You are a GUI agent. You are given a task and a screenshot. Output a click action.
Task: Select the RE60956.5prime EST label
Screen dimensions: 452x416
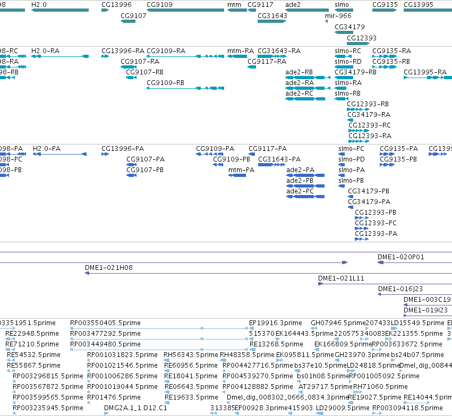click(191, 366)
